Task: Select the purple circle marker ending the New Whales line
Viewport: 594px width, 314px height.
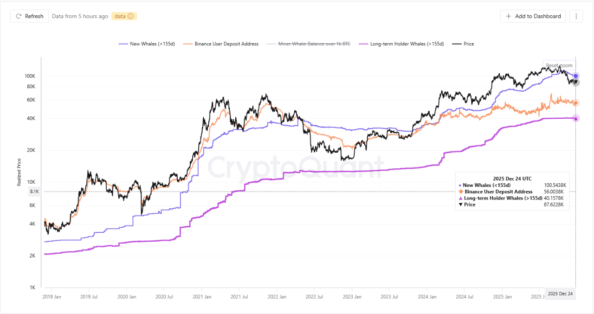Action: [x=575, y=76]
